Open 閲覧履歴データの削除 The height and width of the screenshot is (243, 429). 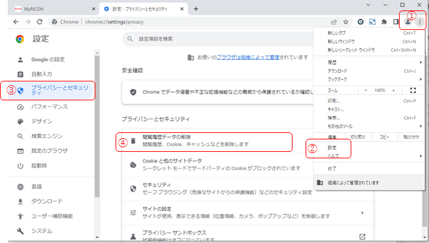[204, 141]
